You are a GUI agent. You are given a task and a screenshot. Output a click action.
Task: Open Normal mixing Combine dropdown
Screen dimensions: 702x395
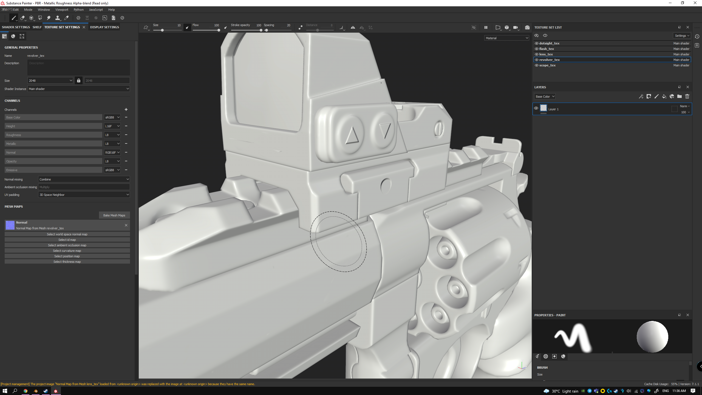84,179
